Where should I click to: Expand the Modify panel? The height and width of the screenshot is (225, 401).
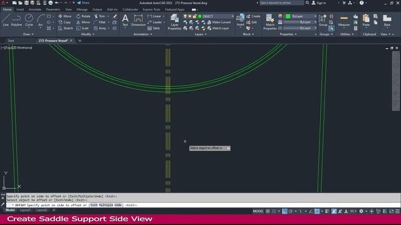[88, 34]
